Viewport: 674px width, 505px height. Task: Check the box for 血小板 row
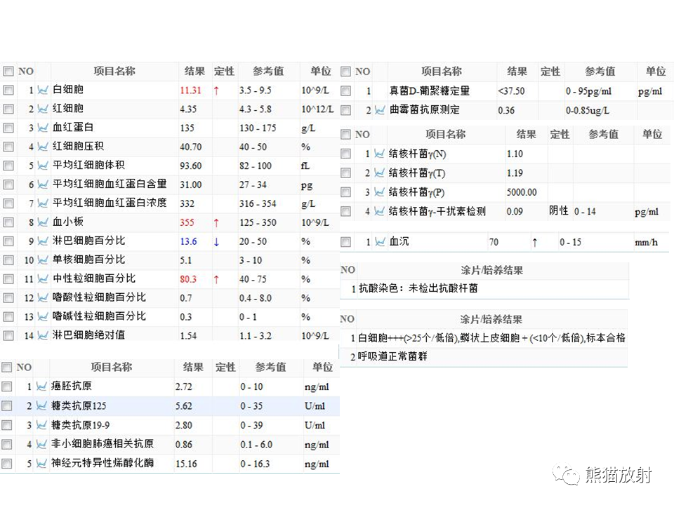coord(8,222)
